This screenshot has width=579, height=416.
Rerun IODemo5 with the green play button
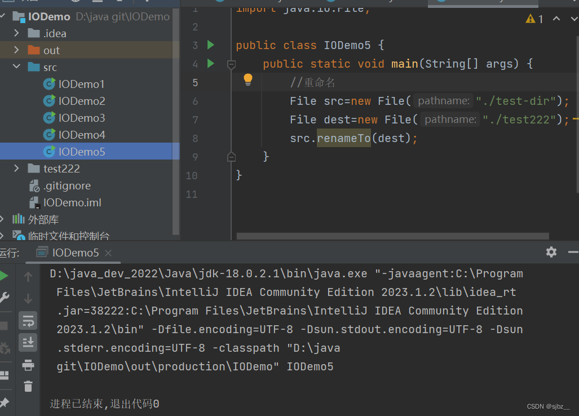pyautogui.click(x=4, y=276)
